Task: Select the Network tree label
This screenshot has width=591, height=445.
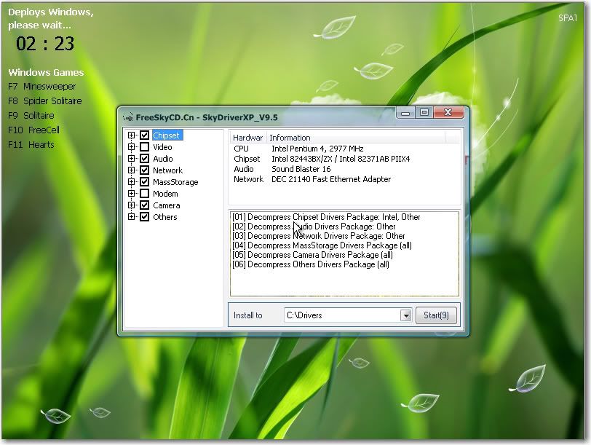Action: click(167, 170)
